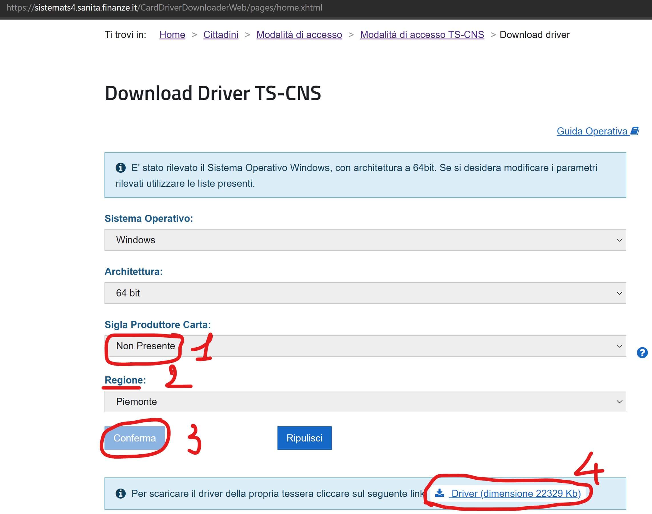Download the Driver (dimensione 22329 Kb) link
This screenshot has width=652, height=514.
coord(516,493)
